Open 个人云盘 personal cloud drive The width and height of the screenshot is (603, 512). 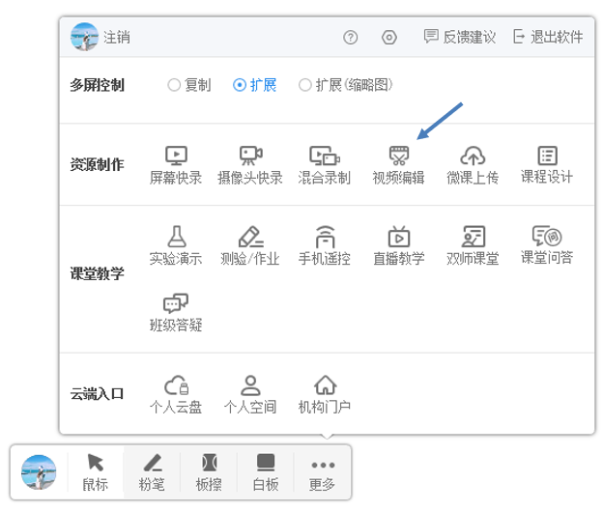176,393
